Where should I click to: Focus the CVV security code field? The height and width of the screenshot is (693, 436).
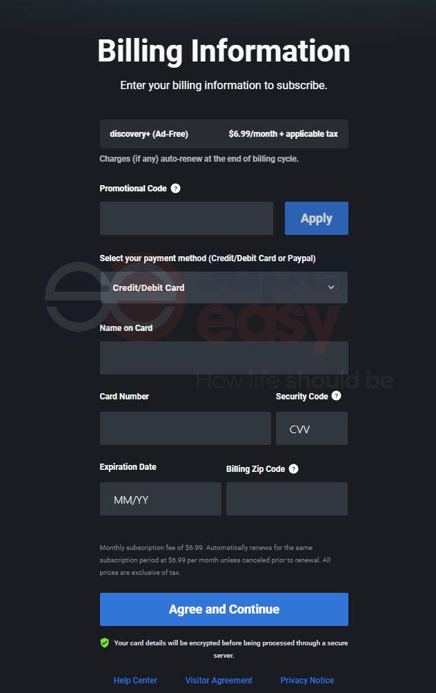(312, 428)
